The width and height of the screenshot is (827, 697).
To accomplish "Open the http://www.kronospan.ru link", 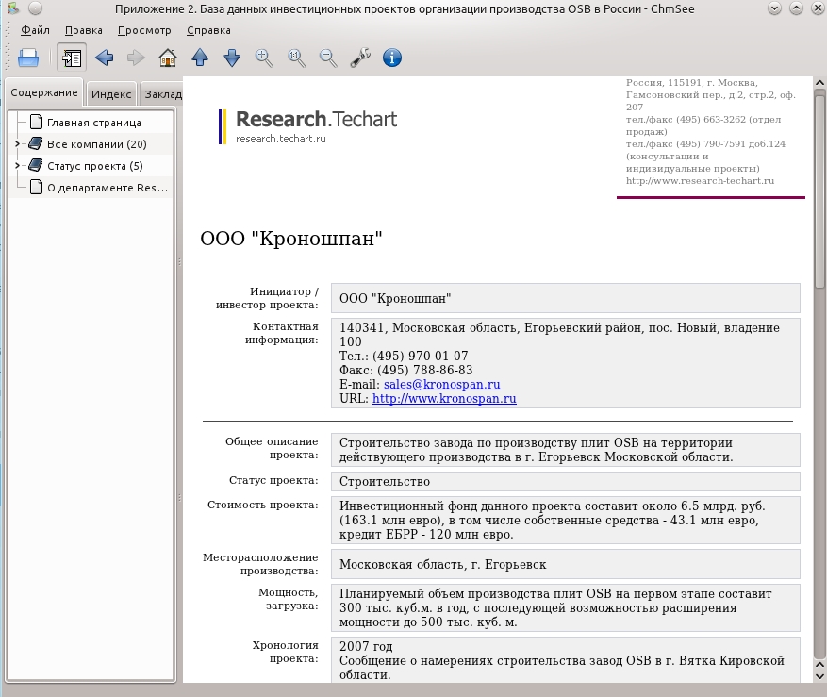I will point(444,398).
